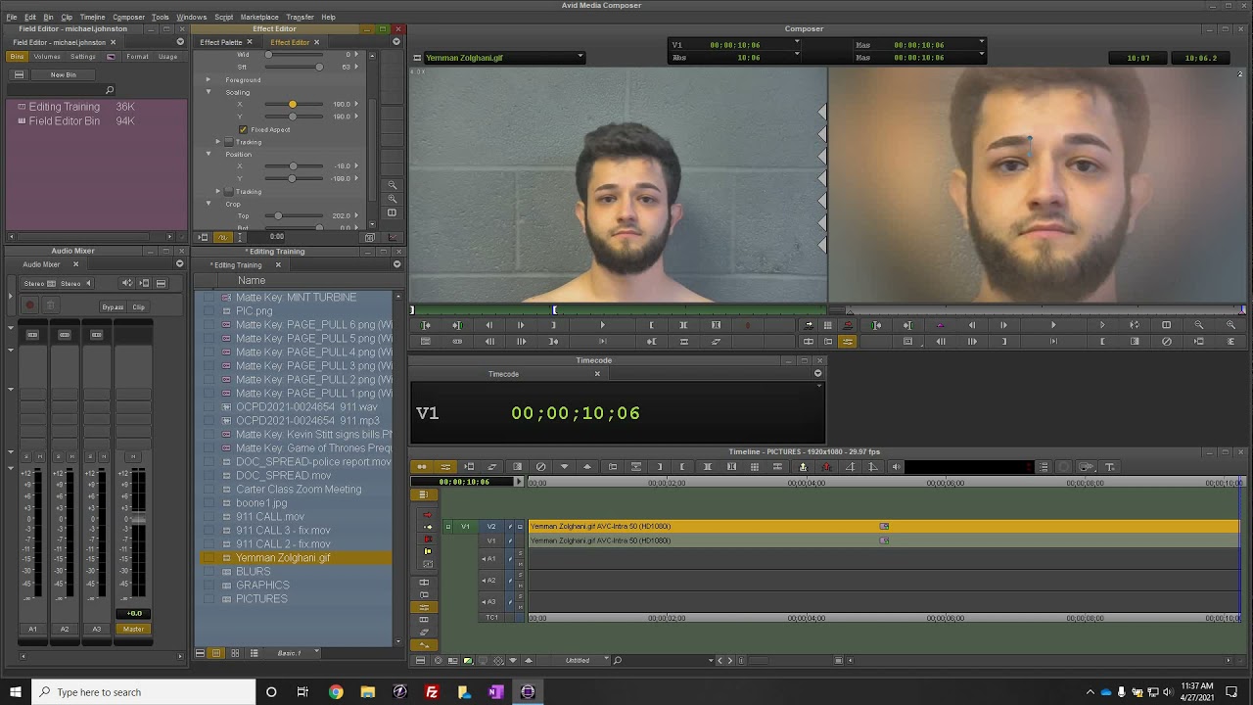Toggle the A2 track selector in timeline
This screenshot has height=705, width=1253.
click(491, 580)
